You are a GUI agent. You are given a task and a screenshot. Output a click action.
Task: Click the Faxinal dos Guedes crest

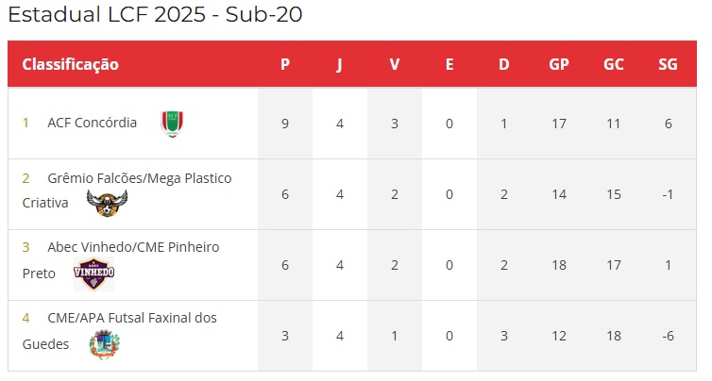(105, 344)
